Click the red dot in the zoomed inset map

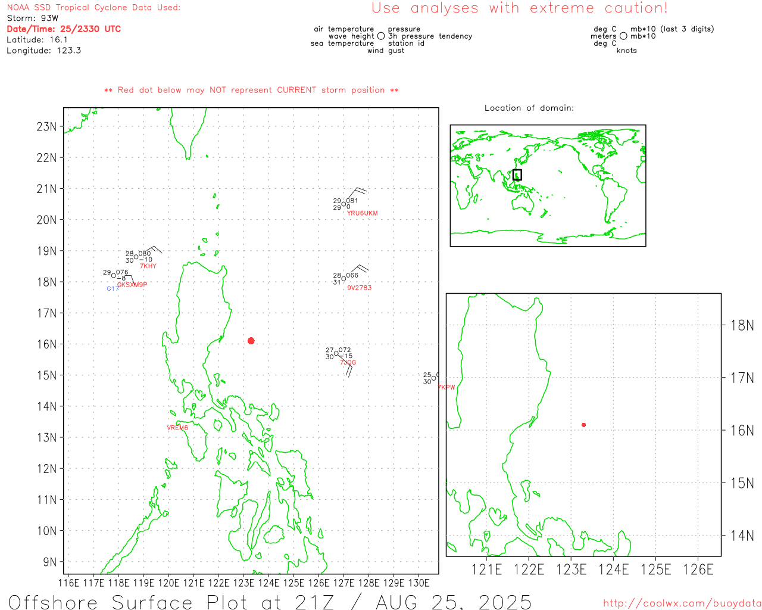(x=584, y=425)
